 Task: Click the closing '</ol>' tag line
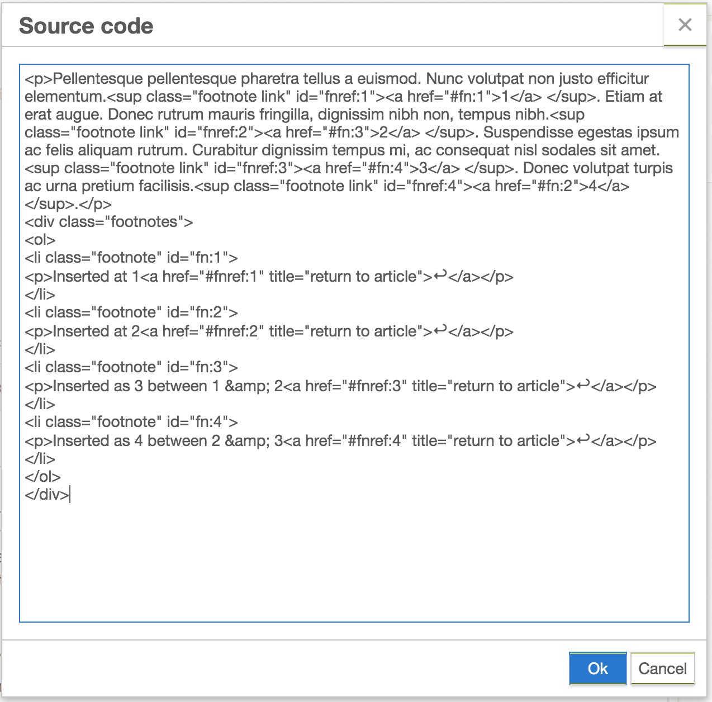coord(42,477)
